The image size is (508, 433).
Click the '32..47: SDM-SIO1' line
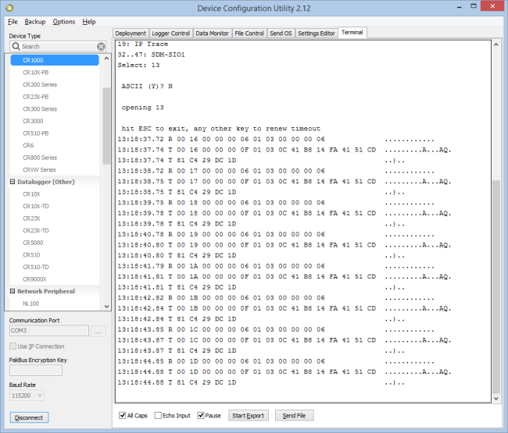[152, 55]
